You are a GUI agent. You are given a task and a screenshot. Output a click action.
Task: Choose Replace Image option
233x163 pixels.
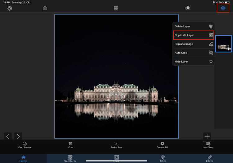[194, 44]
